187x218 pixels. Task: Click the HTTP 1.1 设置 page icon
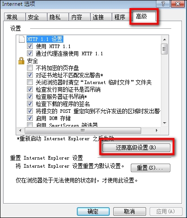(x=22, y=39)
